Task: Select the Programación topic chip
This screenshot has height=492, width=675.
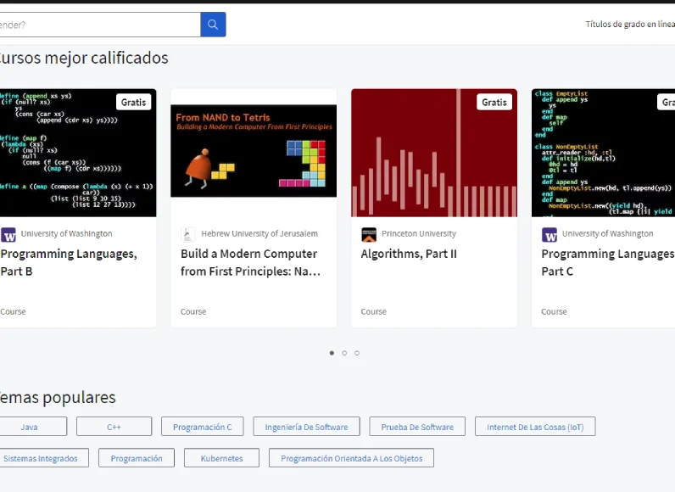Action: pyautogui.click(x=137, y=458)
